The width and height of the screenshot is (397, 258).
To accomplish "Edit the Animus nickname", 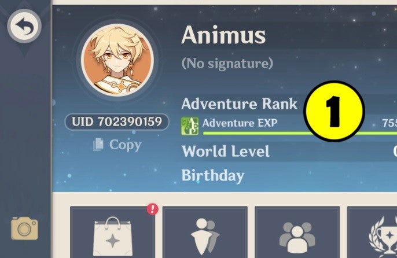I will pos(223,35).
